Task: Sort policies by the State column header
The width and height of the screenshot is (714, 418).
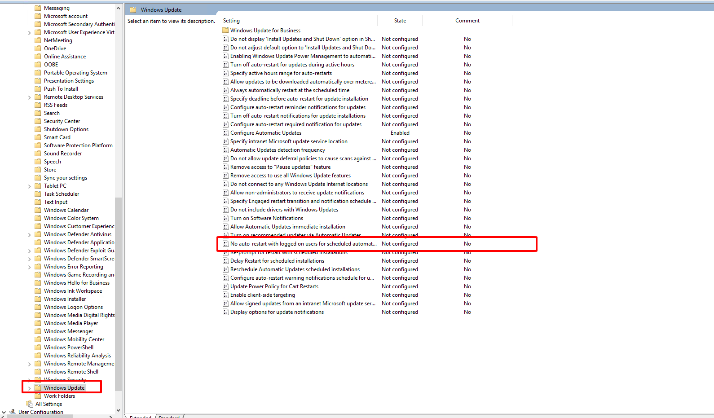Action: click(x=400, y=21)
